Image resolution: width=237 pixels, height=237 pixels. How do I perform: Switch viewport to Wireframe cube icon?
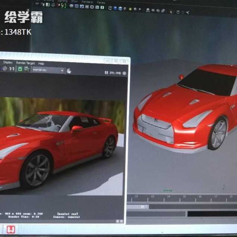click(110, 8)
